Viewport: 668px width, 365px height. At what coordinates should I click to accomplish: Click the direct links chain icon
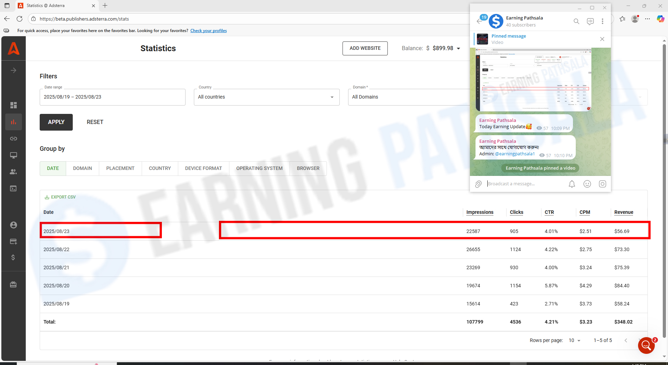point(14,139)
